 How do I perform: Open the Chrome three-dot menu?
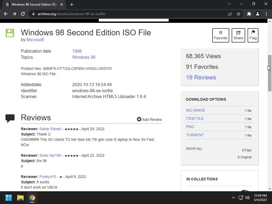(x=266, y=14)
